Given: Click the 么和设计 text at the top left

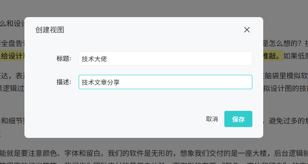Looking at the screenshot, I should tap(12, 24).
